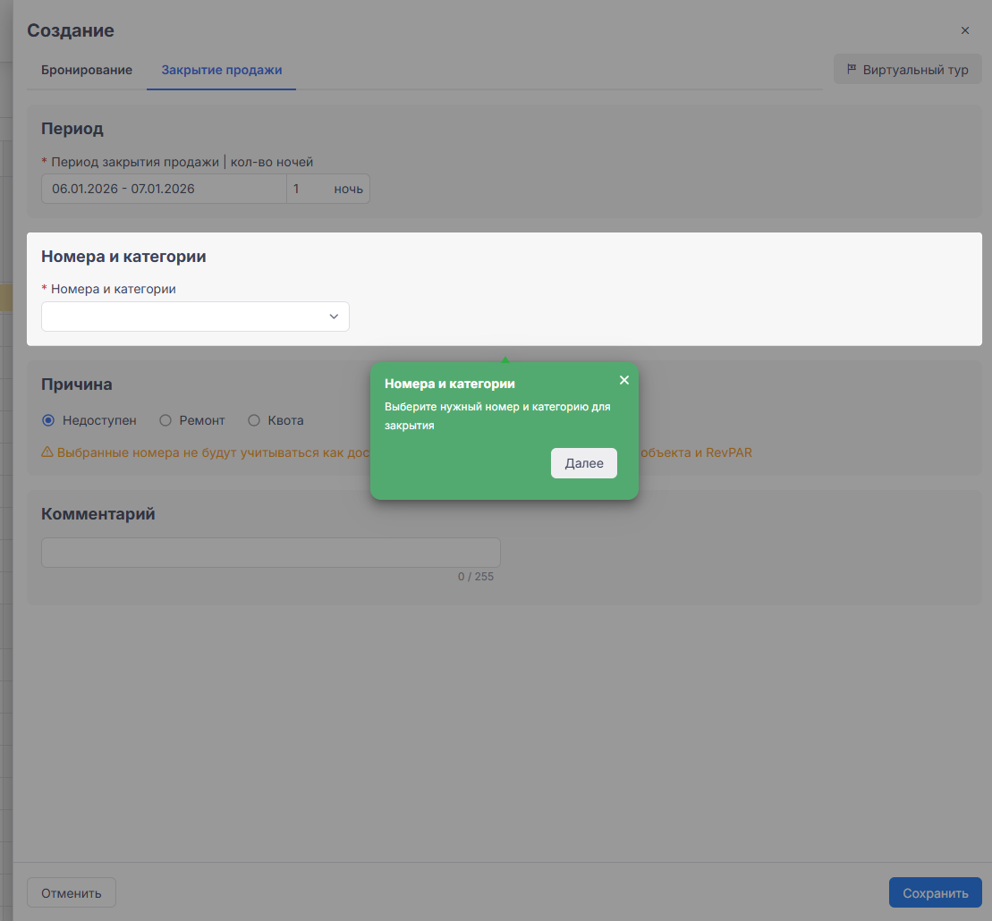Click the Отменить button

pyautogui.click(x=72, y=892)
